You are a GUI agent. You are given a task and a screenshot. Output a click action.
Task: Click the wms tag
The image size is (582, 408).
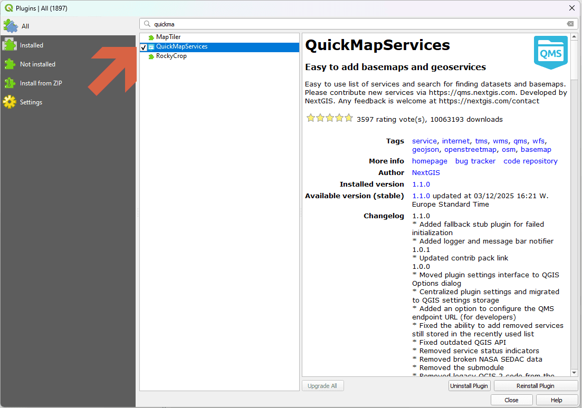500,141
